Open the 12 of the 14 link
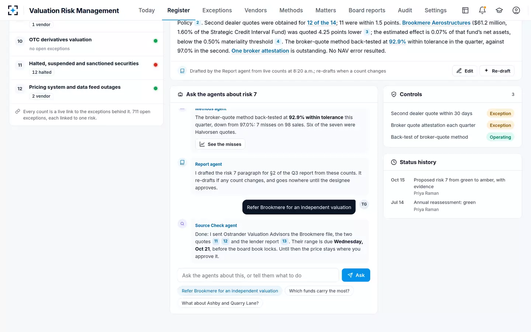 click(x=322, y=23)
